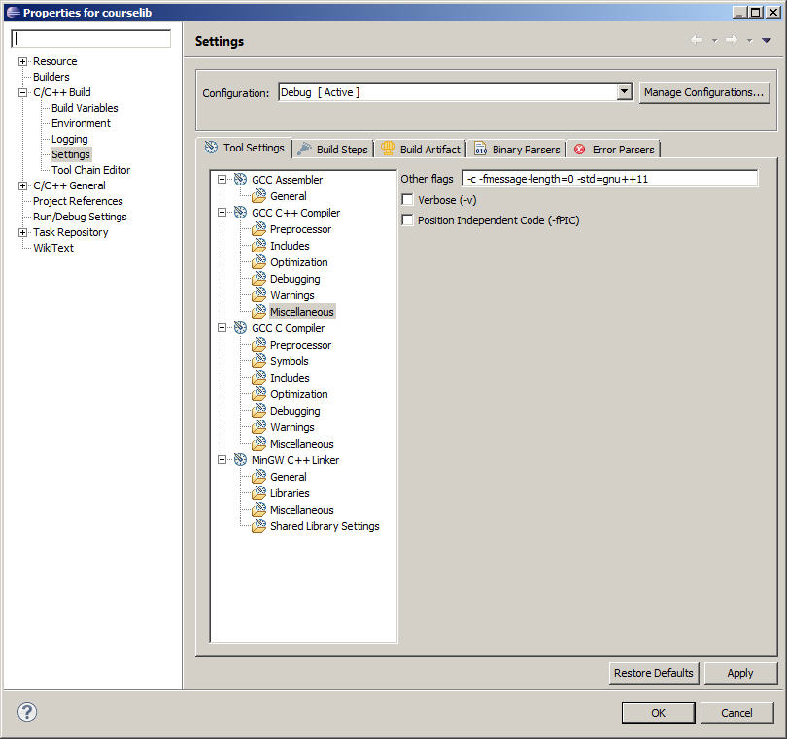Select Optimization under GCC C++ Compiler
This screenshot has width=787, height=739.
click(298, 262)
